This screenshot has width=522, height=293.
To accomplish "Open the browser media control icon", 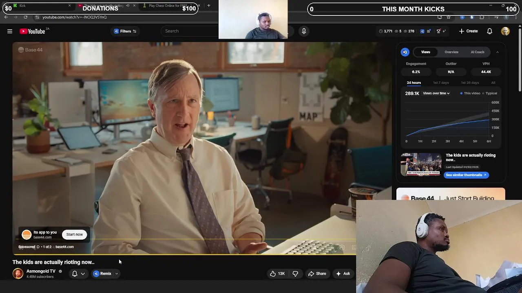I will tap(496, 17).
